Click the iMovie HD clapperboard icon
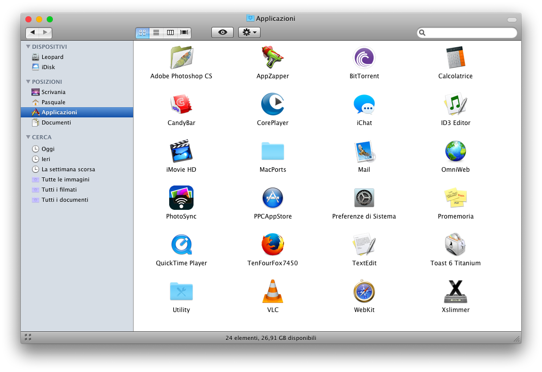 pos(181,151)
